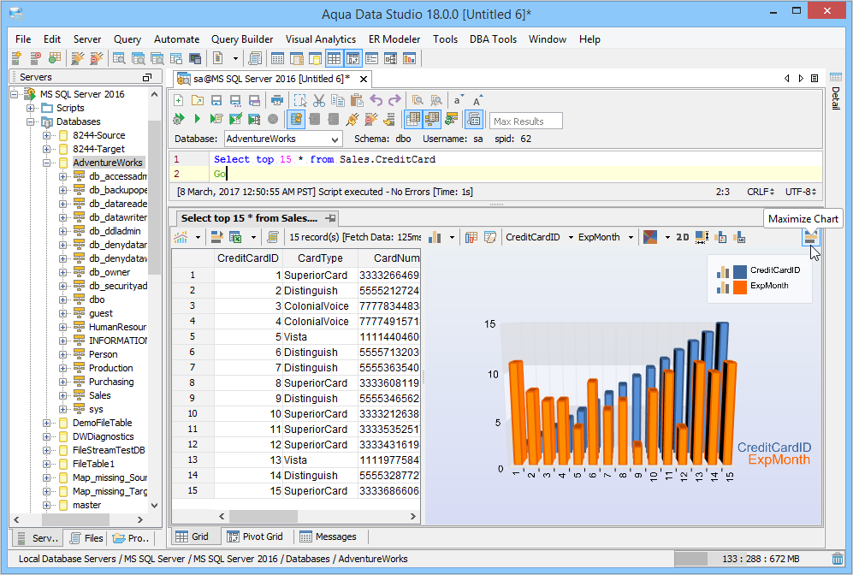Screen dimensions: 853x575
Task: Click the Open file folder icon
Action: 198,100
